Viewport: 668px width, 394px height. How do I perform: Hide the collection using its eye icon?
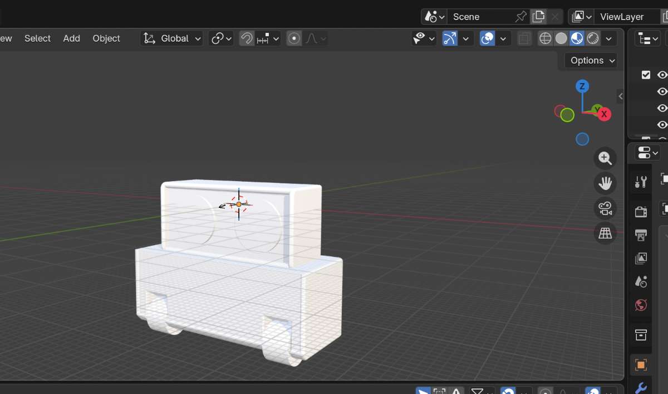tap(662, 75)
